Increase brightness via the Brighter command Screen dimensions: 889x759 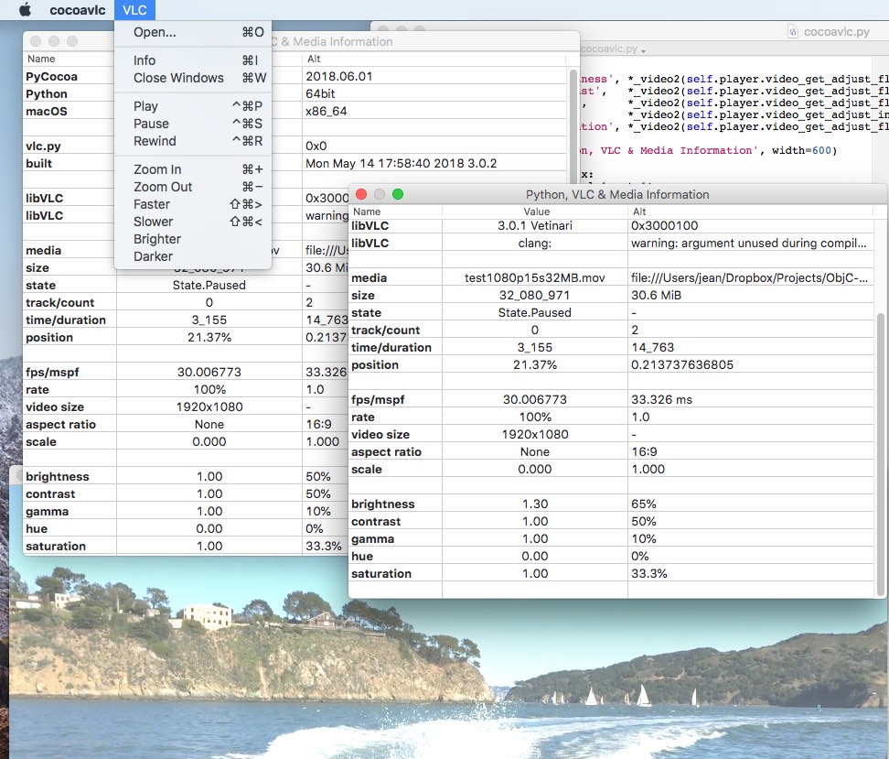(156, 239)
